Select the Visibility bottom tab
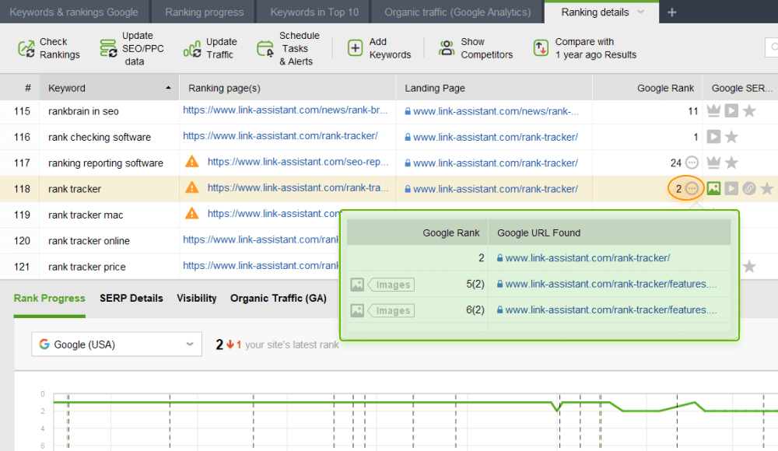Screen dimensions: 778x451 (x=197, y=298)
